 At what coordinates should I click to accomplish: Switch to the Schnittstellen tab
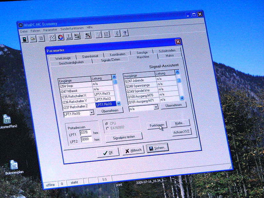167,51
